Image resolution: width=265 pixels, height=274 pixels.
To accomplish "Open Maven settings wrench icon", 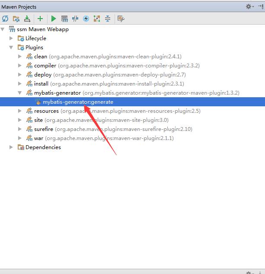I will point(121,19).
